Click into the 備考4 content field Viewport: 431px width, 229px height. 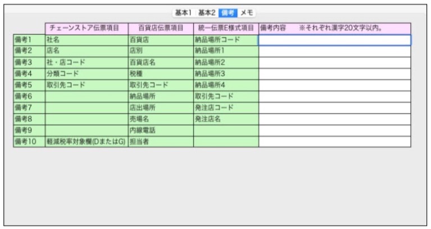pyautogui.click(x=334, y=74)
